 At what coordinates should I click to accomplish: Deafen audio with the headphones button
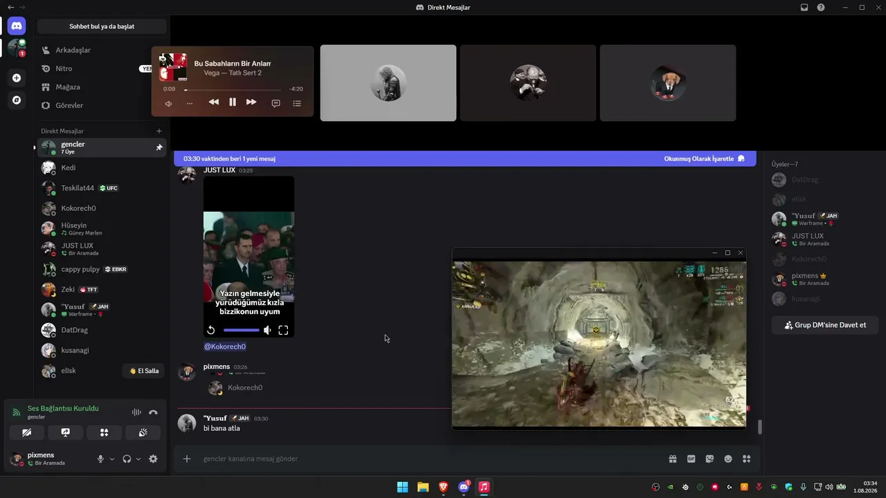click(x=127, y=459)
